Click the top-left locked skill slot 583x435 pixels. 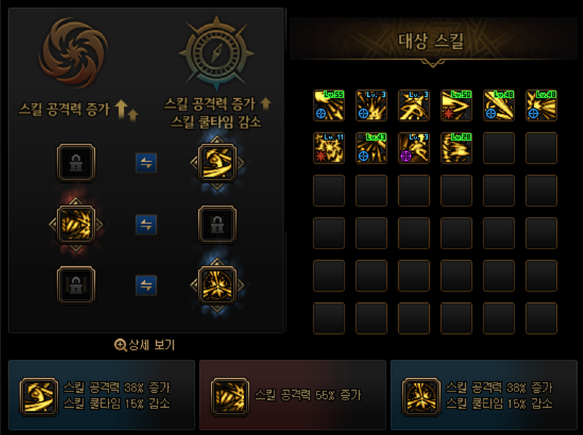tap(76, 163)
